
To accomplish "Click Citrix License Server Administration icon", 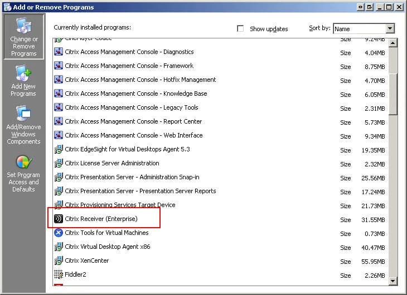I will [59, 163].
